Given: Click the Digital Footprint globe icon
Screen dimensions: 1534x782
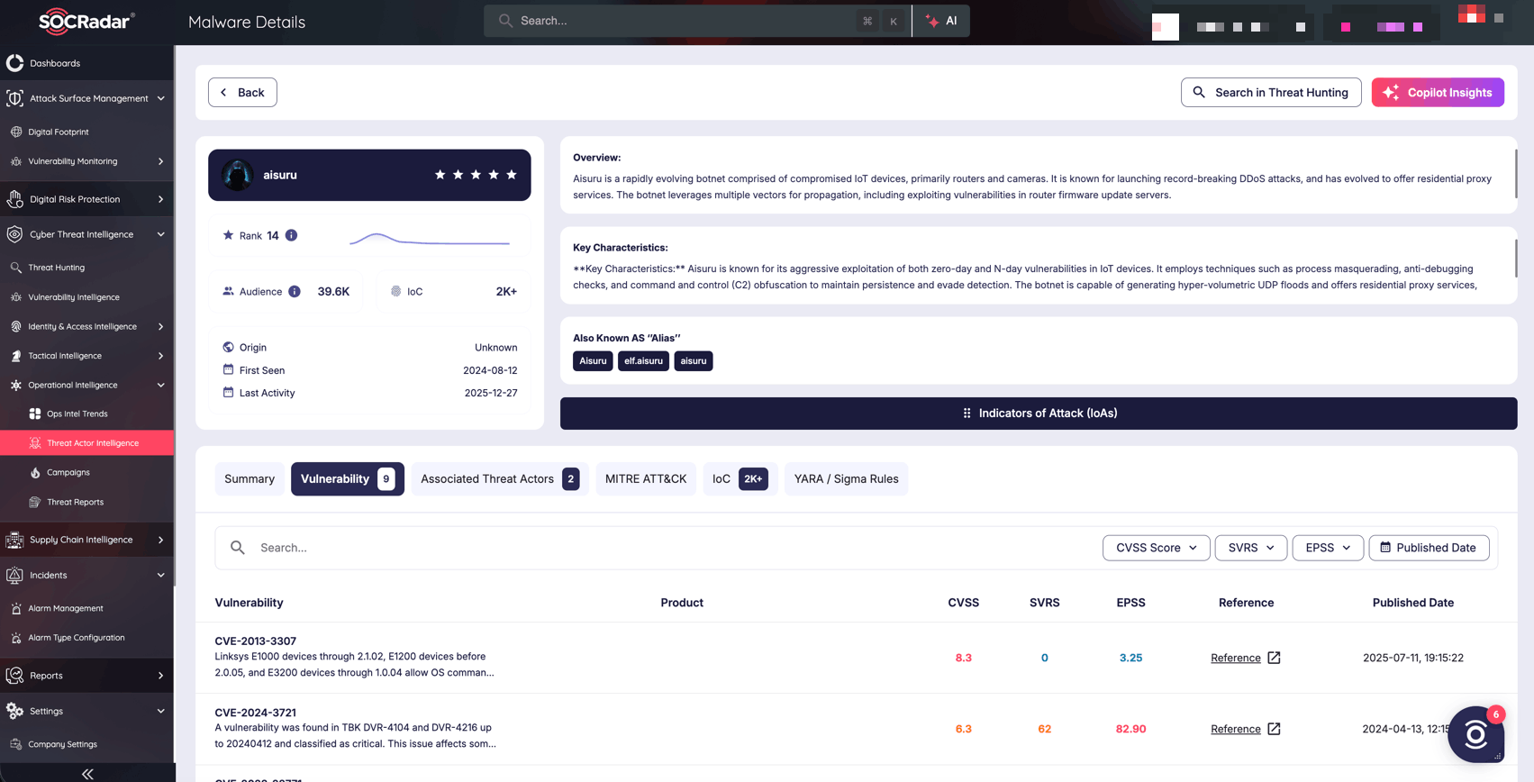Looking at the screenshot, I should (x=16, y=132).
